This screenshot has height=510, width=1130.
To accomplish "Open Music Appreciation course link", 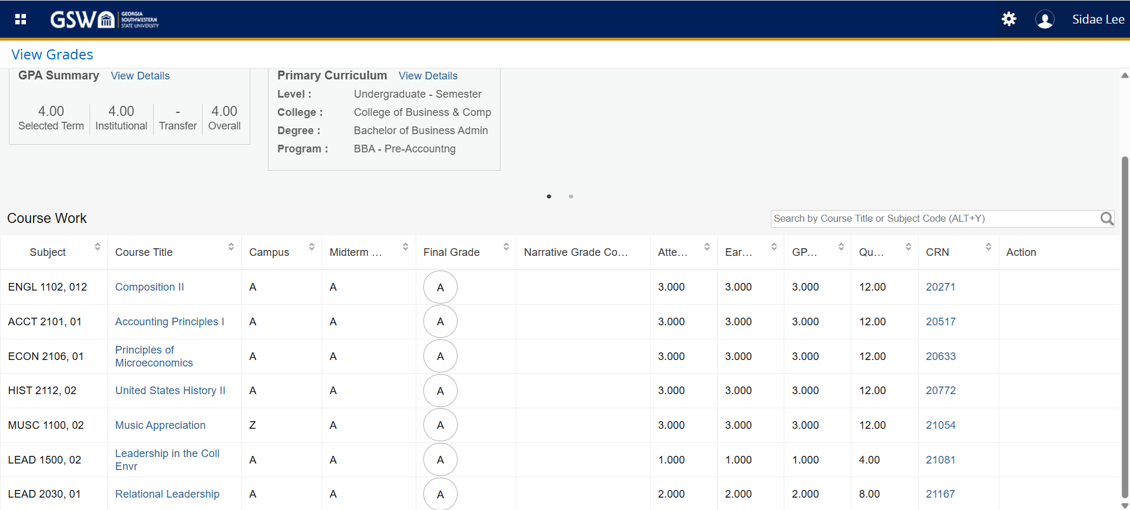I will coord(160,425).
